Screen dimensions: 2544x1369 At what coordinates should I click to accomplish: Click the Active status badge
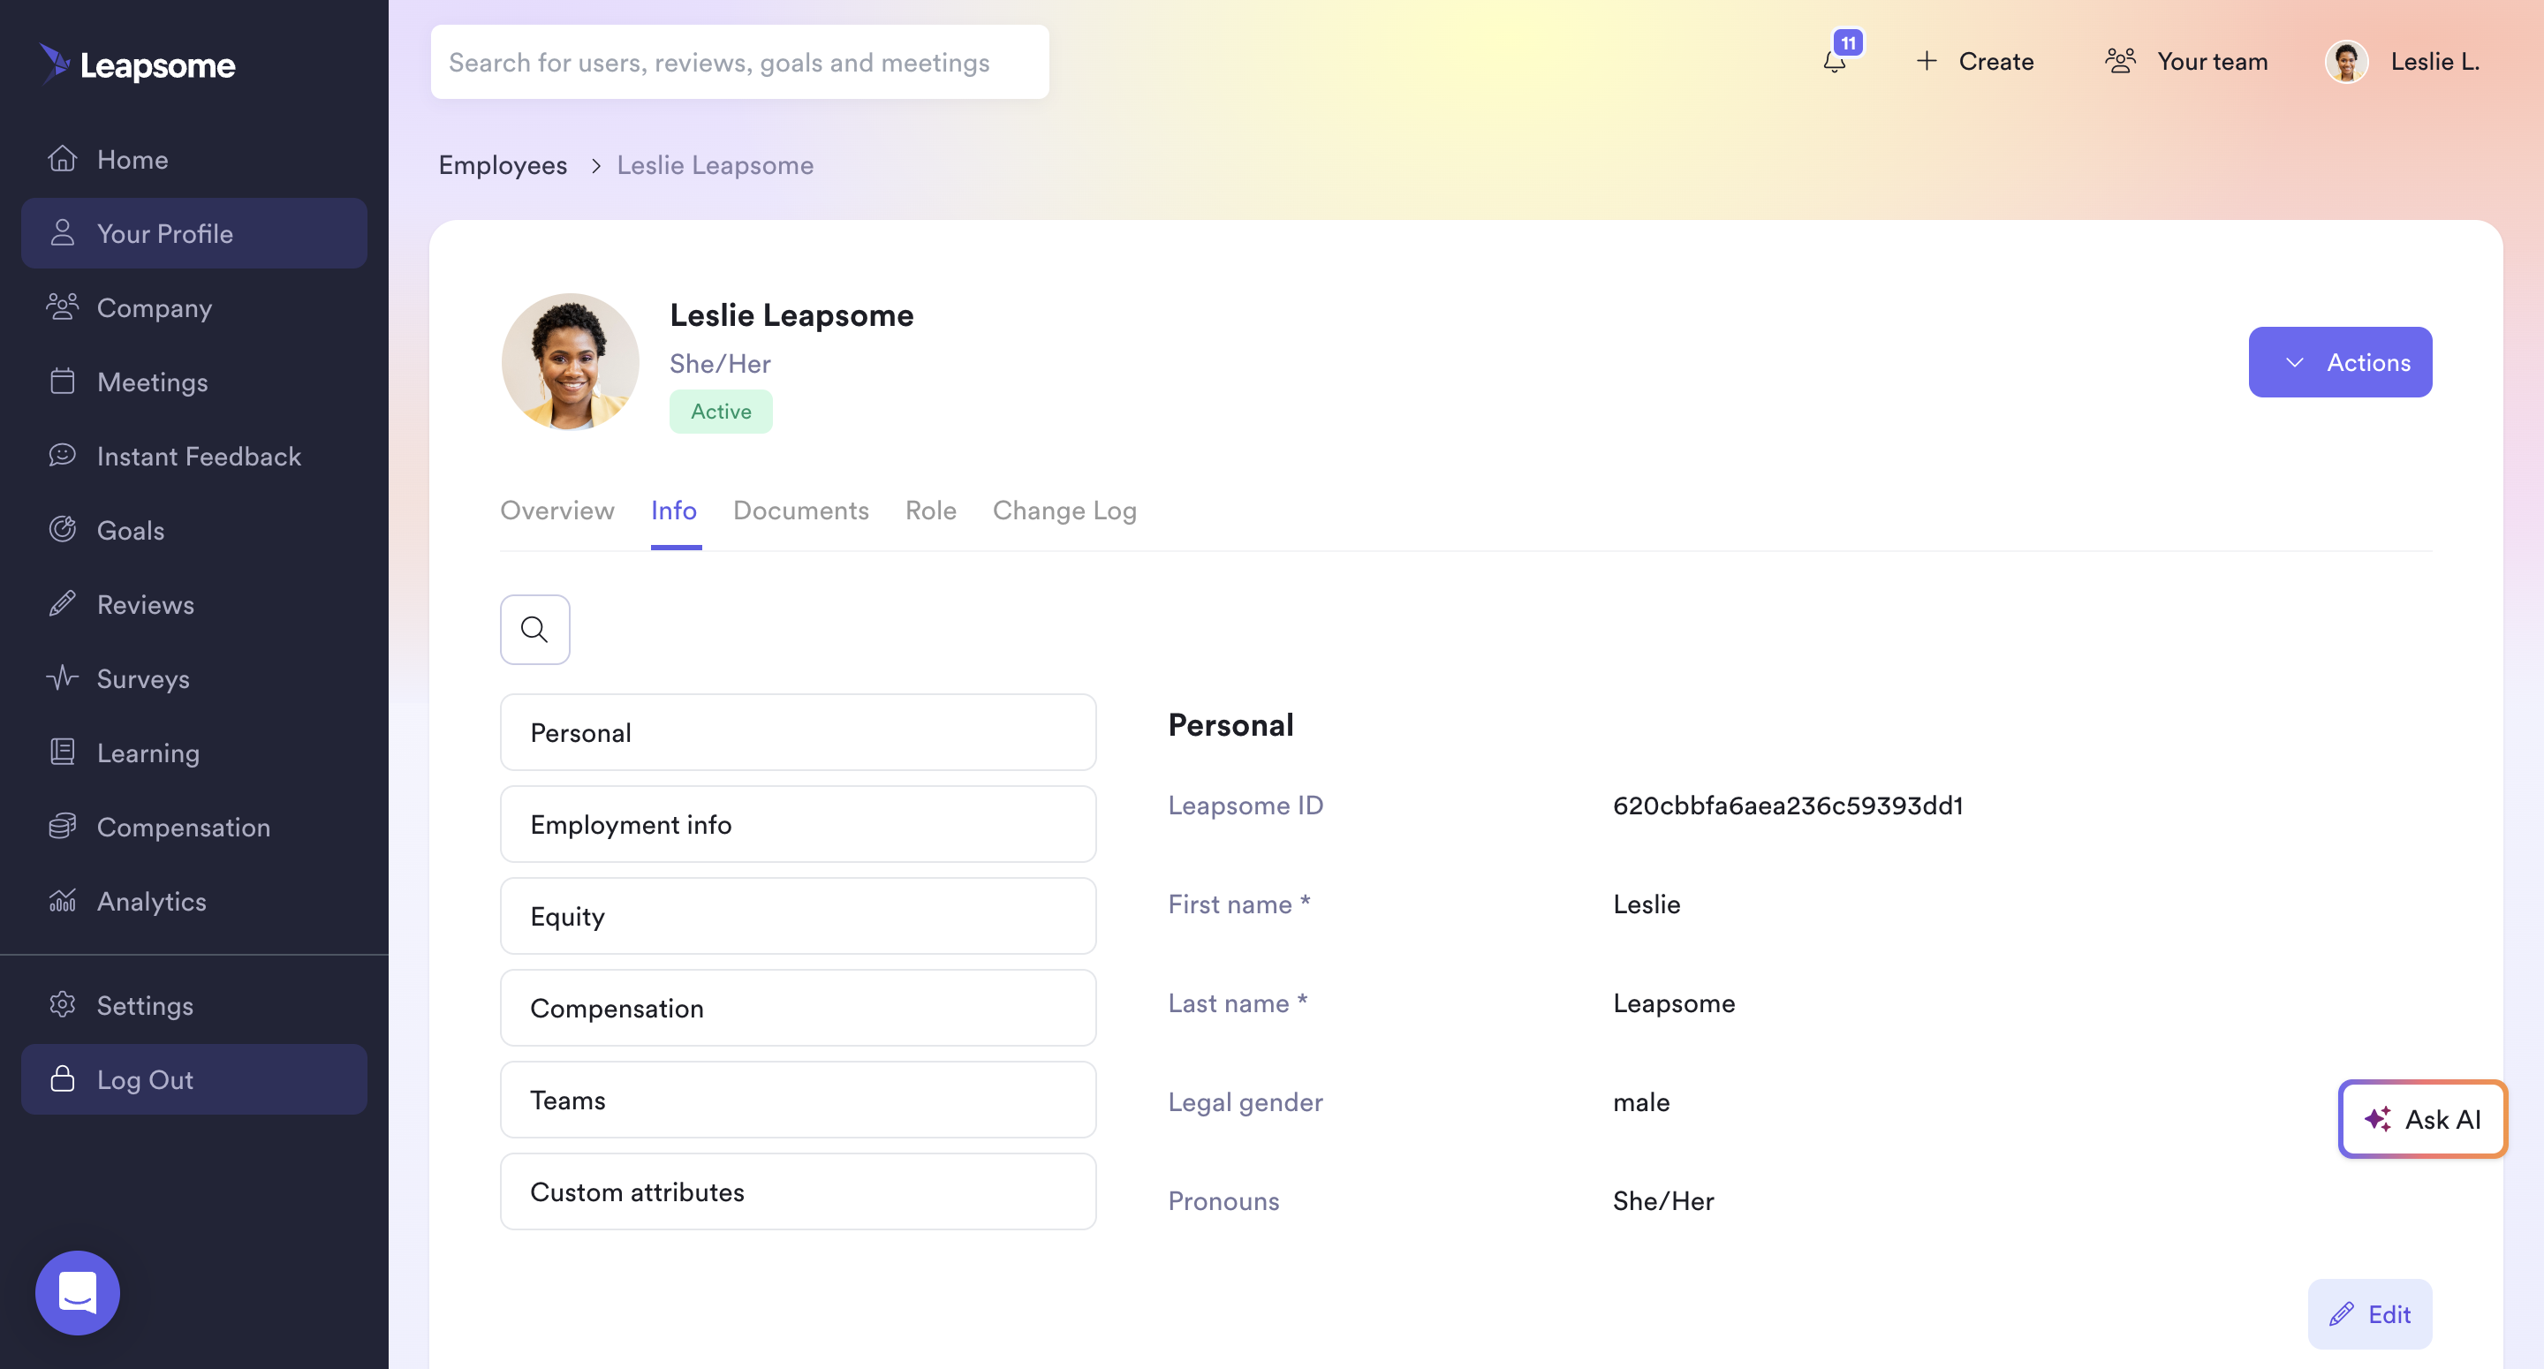tap(721, 411)
